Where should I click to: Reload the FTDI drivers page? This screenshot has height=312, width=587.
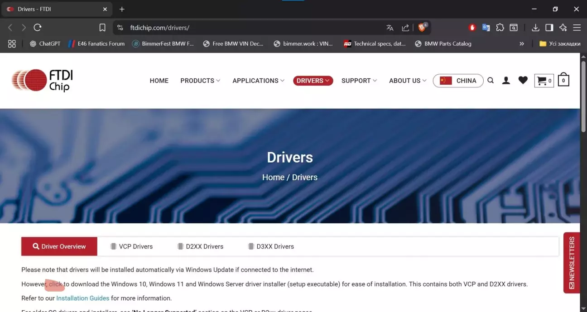(38, 28)
